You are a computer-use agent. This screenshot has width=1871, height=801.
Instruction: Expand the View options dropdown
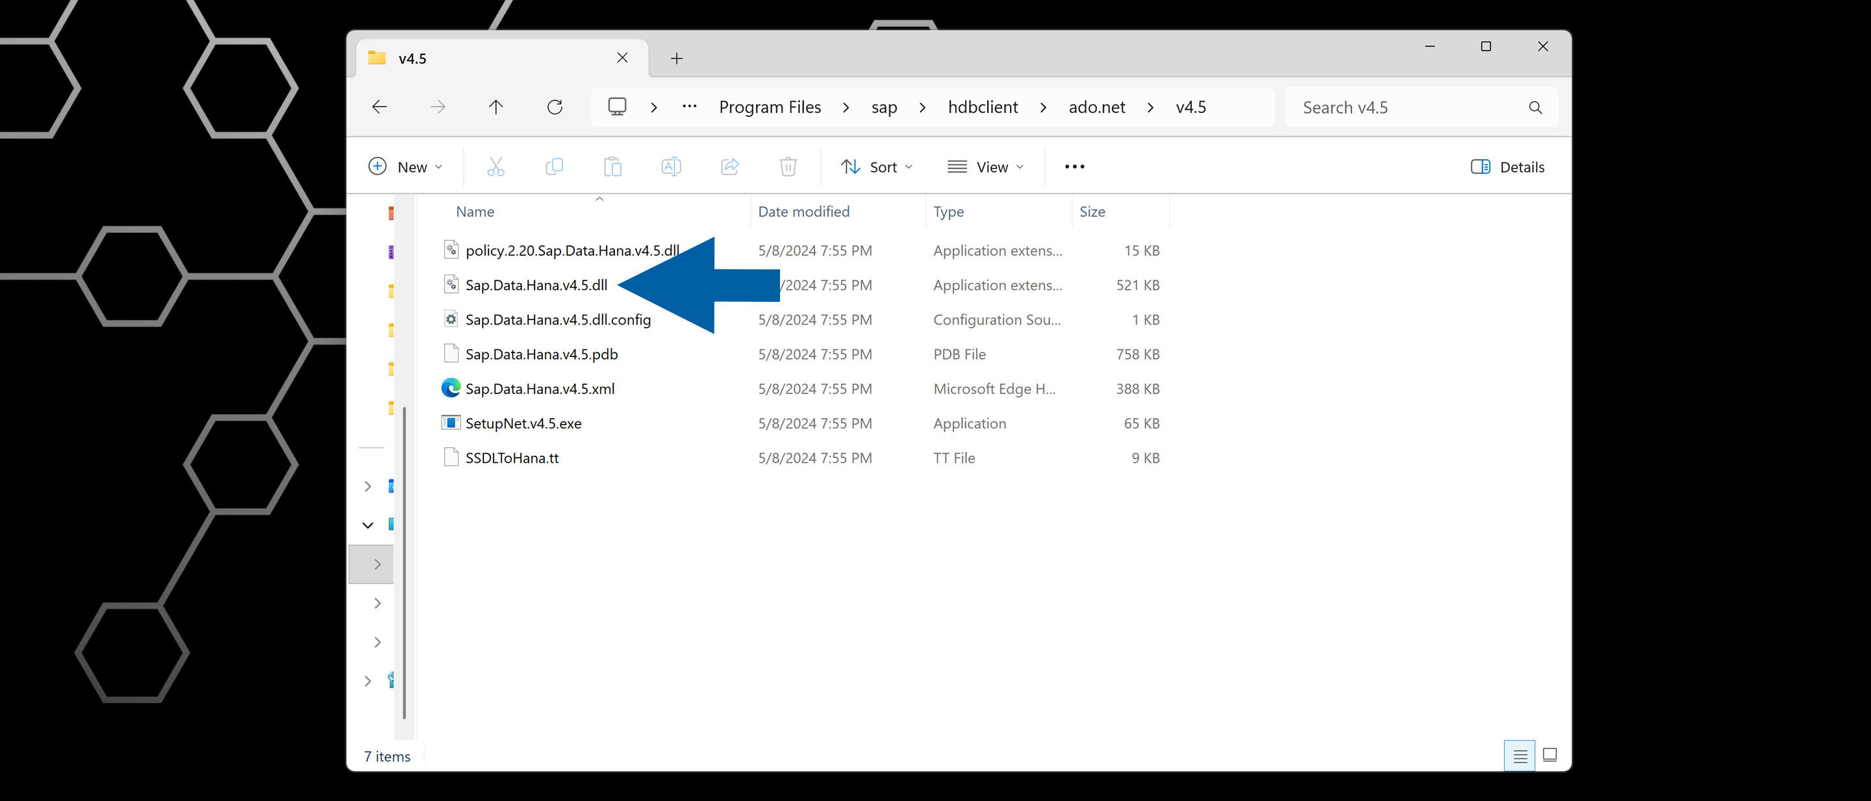pyautogui.click(x=986, y=166)
